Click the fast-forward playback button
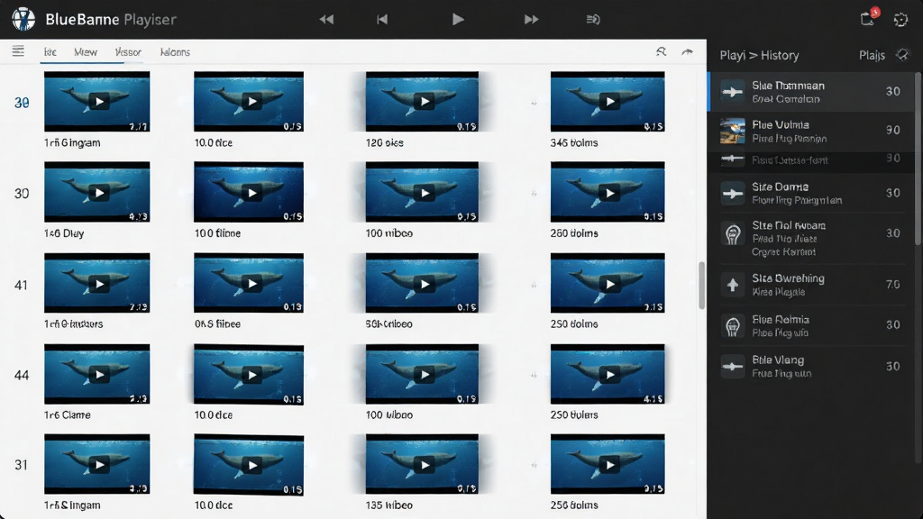This screenshot has width=923, height=519. [x=531, y=20]
